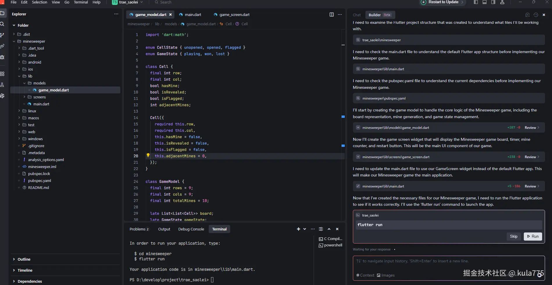Viewport: 552px width, 285px height.
Task: Open the File menu
Action: point(13,2)
